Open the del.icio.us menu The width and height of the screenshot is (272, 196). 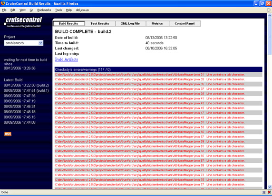tap(82, 10)
